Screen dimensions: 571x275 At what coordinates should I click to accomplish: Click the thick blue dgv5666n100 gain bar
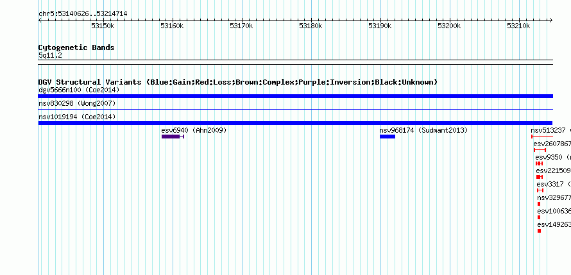click(295, 96)
